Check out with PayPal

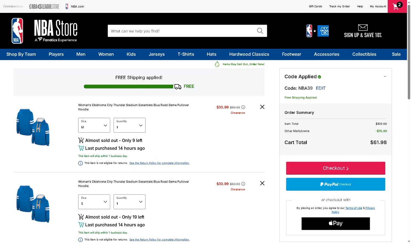(336, 184)
